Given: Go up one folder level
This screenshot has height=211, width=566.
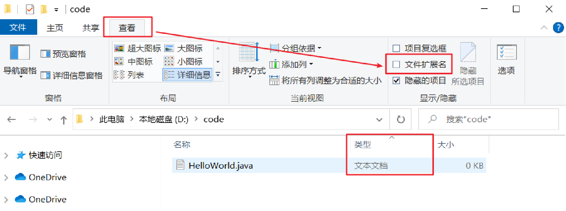Looking at the screenshot, I should point(64,120).
